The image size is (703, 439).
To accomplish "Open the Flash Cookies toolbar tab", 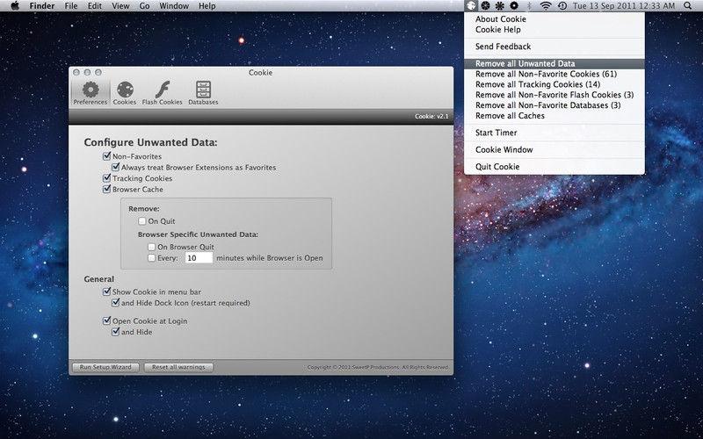I will click(162, 93).
